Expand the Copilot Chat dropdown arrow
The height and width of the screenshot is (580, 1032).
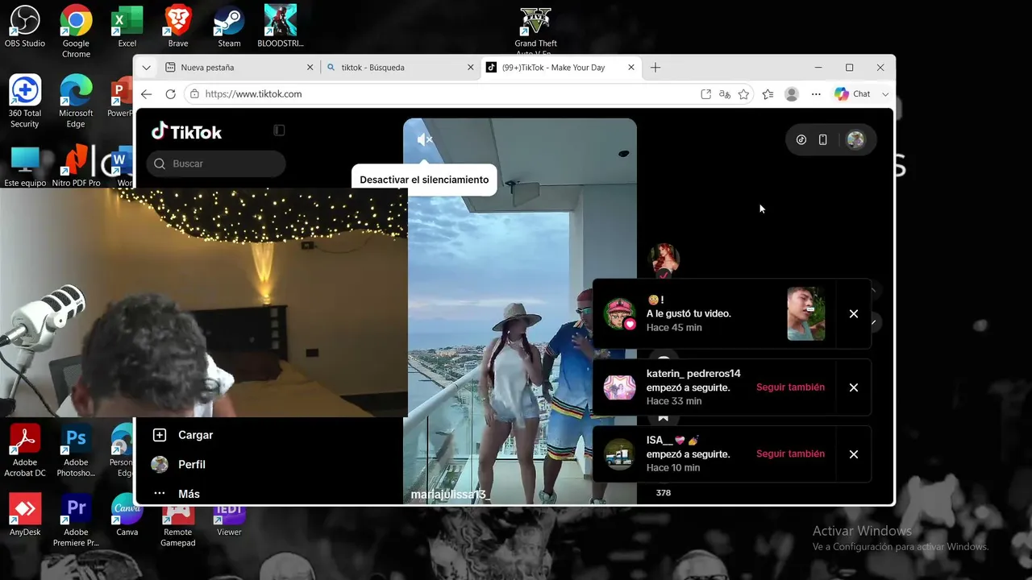pyautogui.click(x=885, y=94)
